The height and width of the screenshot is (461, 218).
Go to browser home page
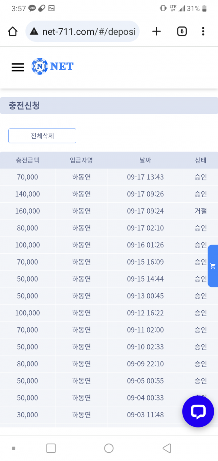13,32
